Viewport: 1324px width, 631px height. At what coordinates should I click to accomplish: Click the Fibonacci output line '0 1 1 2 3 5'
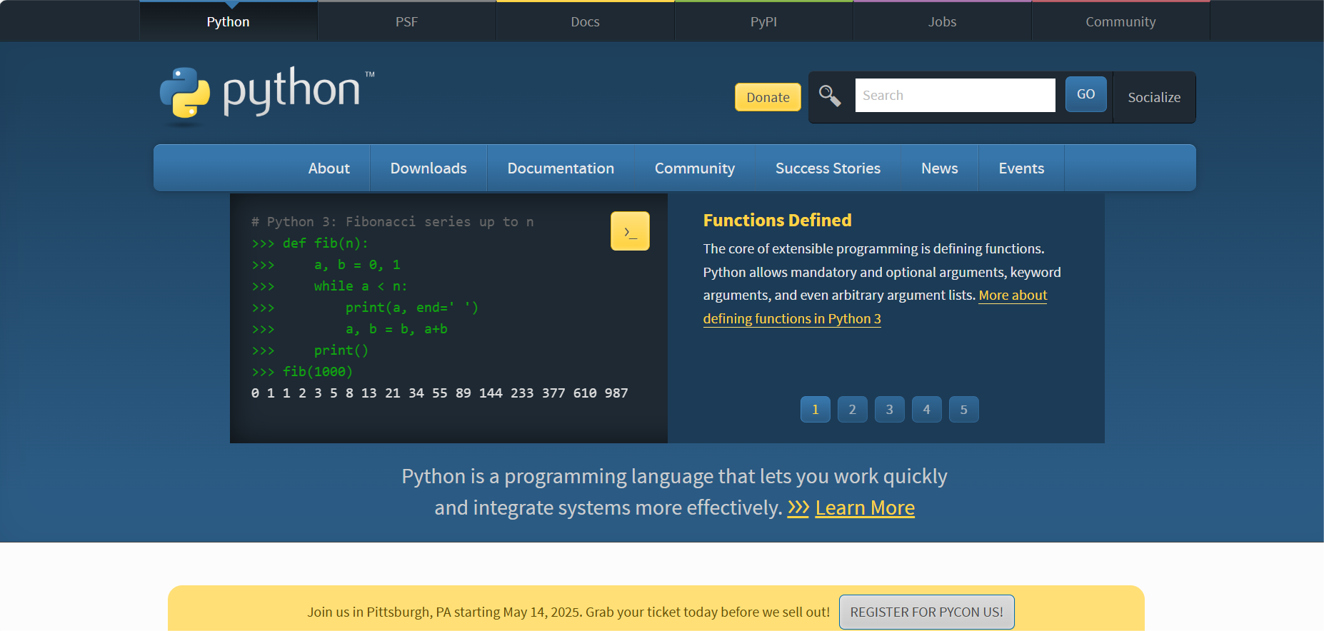(440, 393)
